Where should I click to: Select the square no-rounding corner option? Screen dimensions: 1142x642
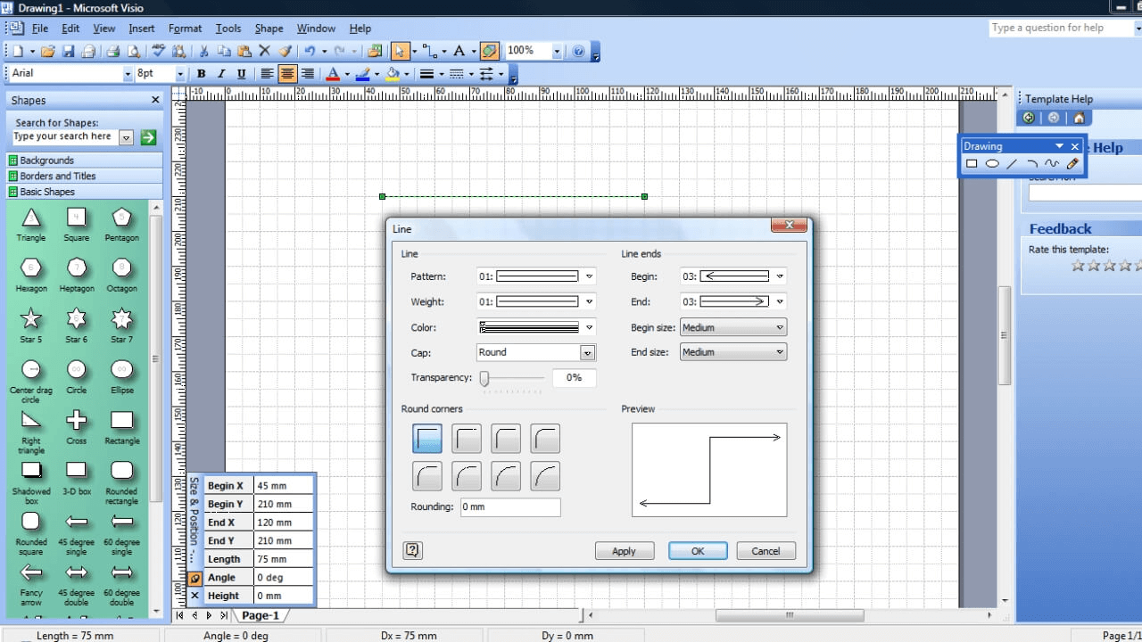pyautogui.click(x=427, y=438)
